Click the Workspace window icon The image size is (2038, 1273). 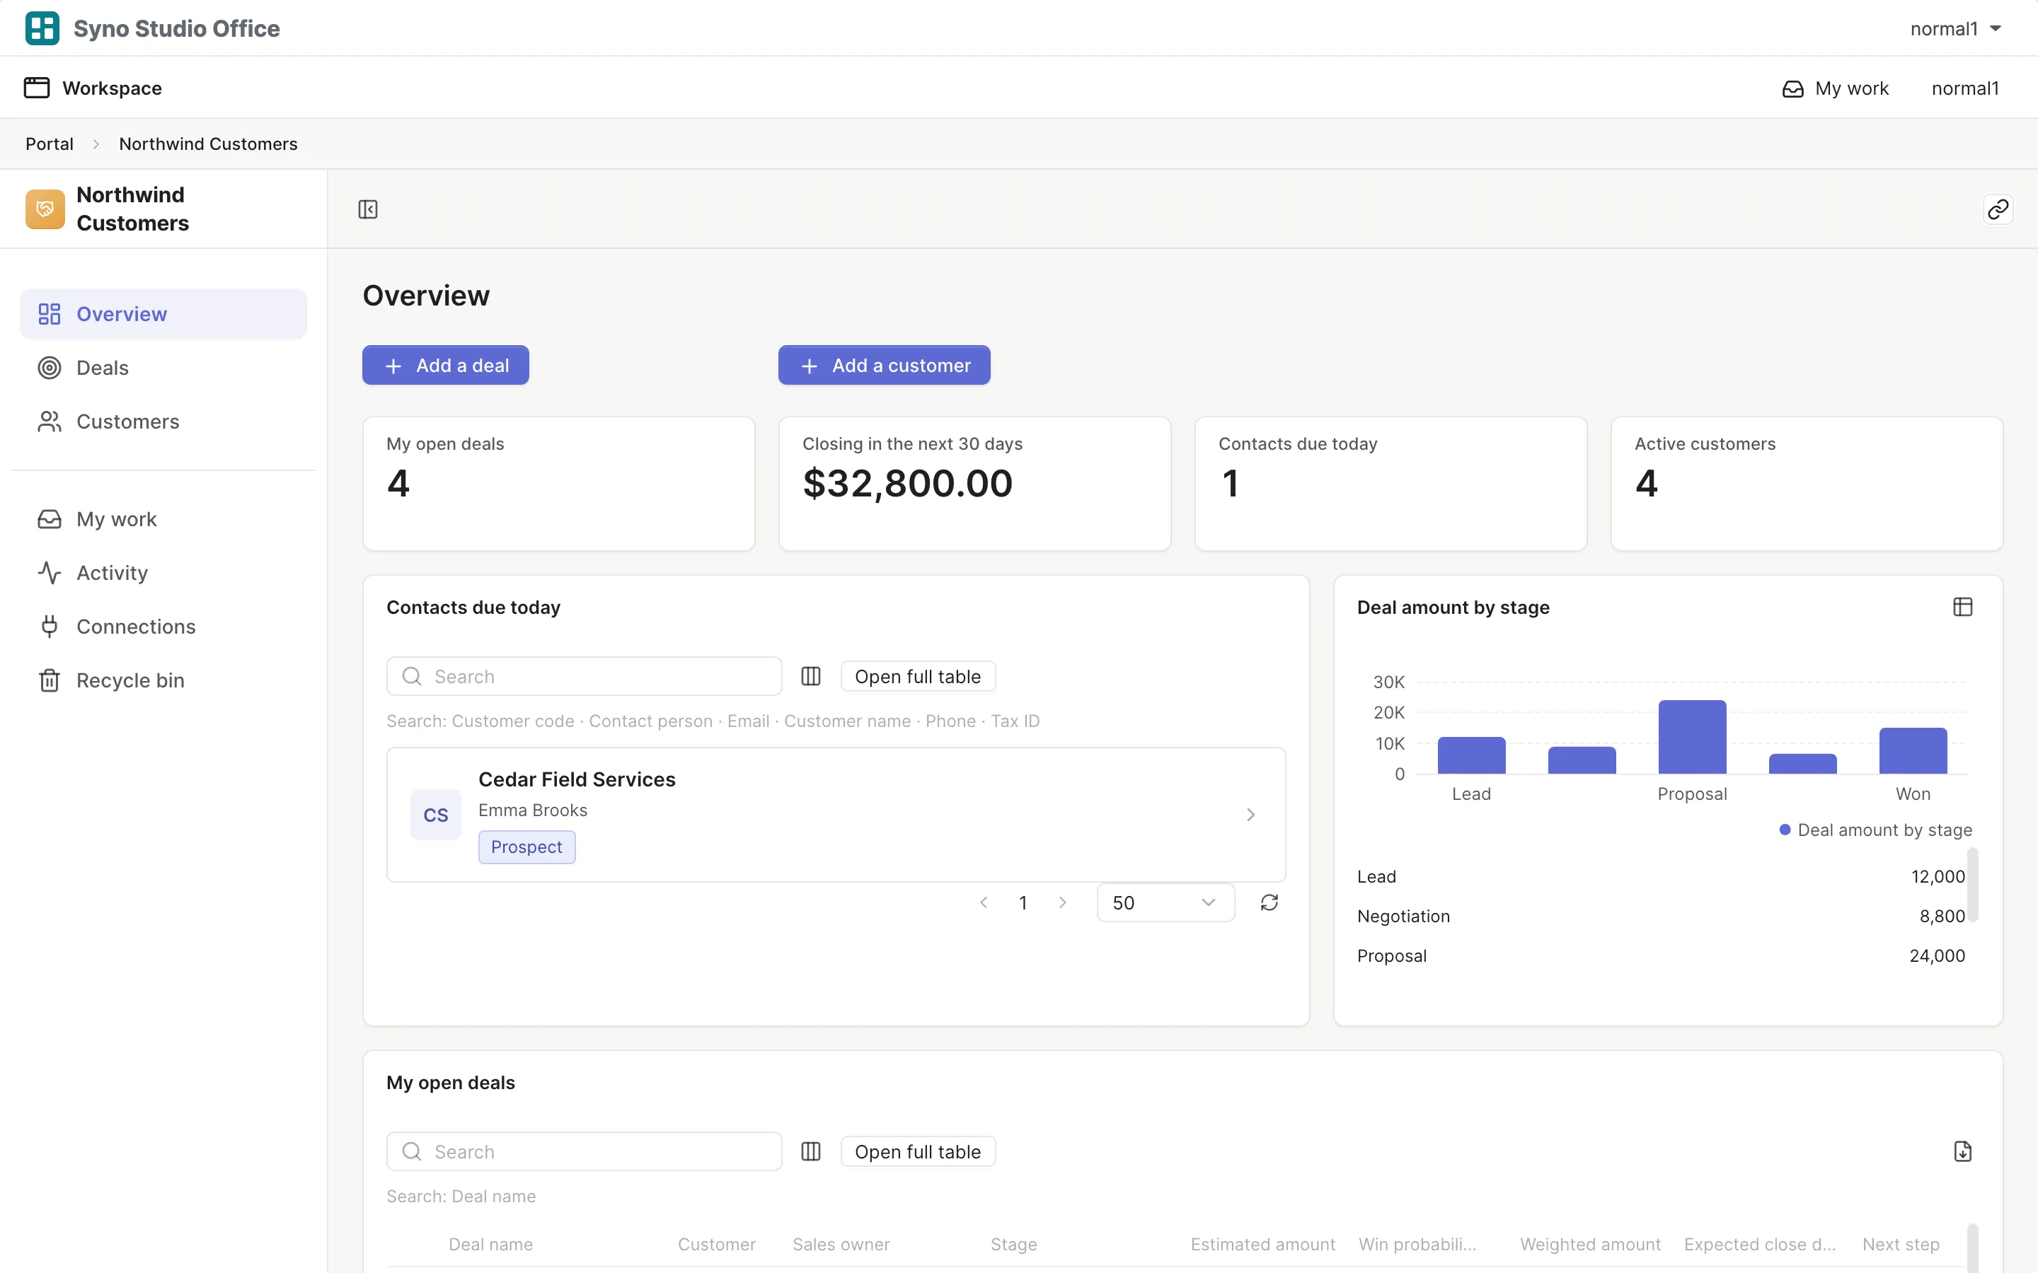(x=37, y=88)
